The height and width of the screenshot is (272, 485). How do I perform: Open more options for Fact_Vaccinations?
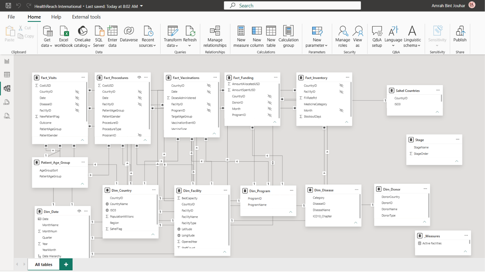[x=215, y=78]
